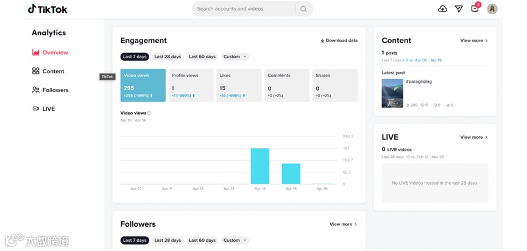The image size is (527, 251).
Task: Click the search magnifier icon
Action: (303, 9)
